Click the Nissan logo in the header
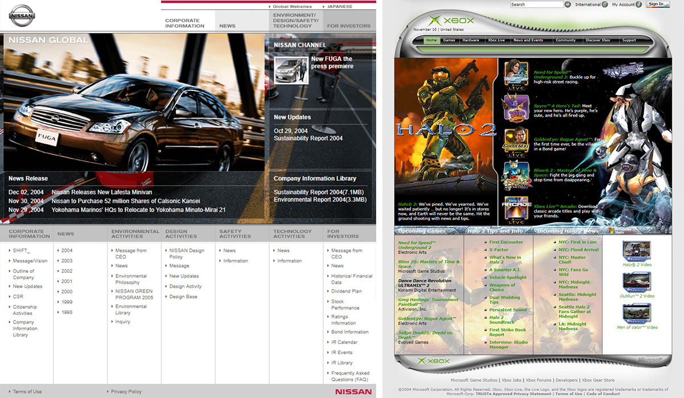 [x=23, y=15]
